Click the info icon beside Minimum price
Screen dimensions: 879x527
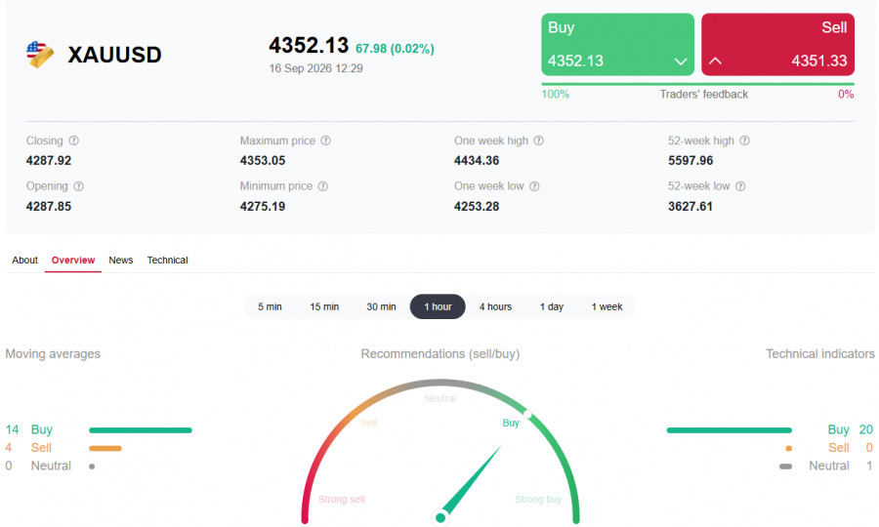click(x=323, y=186)
